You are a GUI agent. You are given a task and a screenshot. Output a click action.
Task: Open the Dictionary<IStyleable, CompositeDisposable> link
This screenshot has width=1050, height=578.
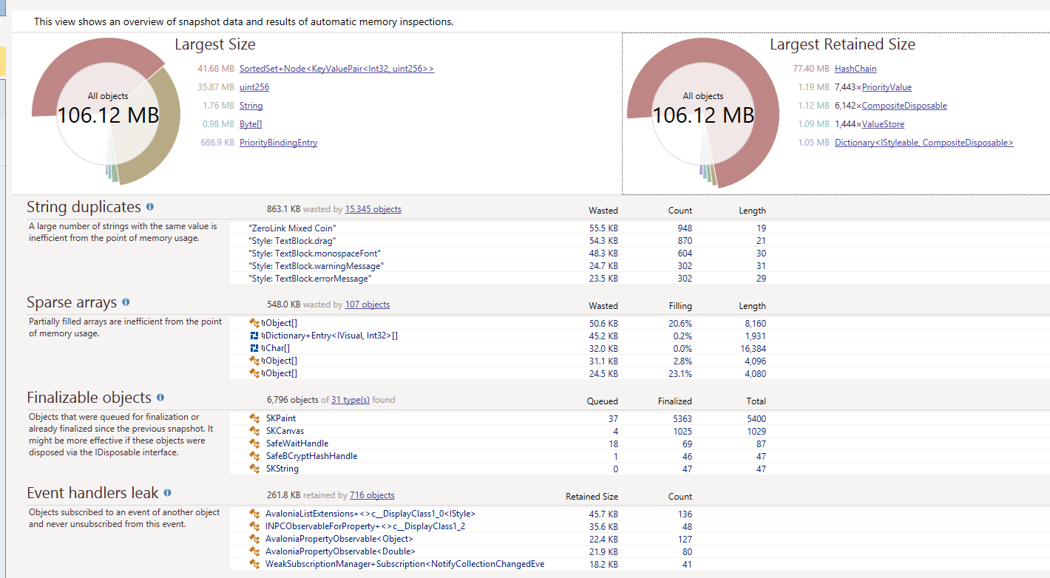924,143
